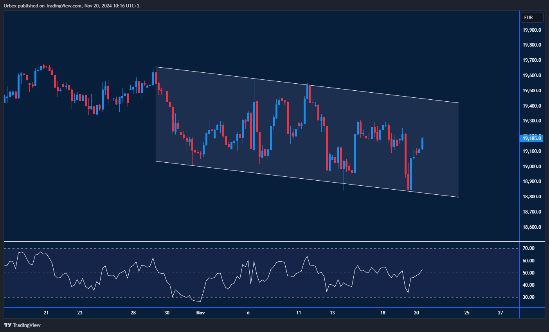The image size is (549, 332).
Task: Select date 21 on the time axis
Action: click(46, 313)
